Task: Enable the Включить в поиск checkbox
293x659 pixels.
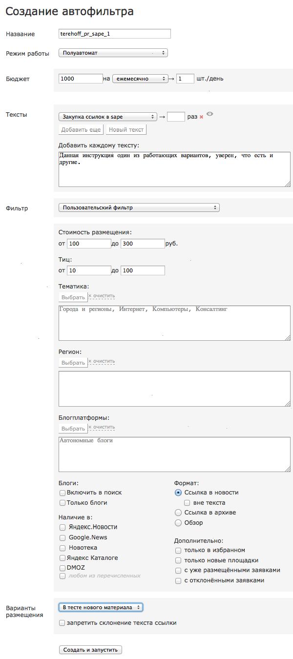Action: pyautogui.click(x=62, y=493)
